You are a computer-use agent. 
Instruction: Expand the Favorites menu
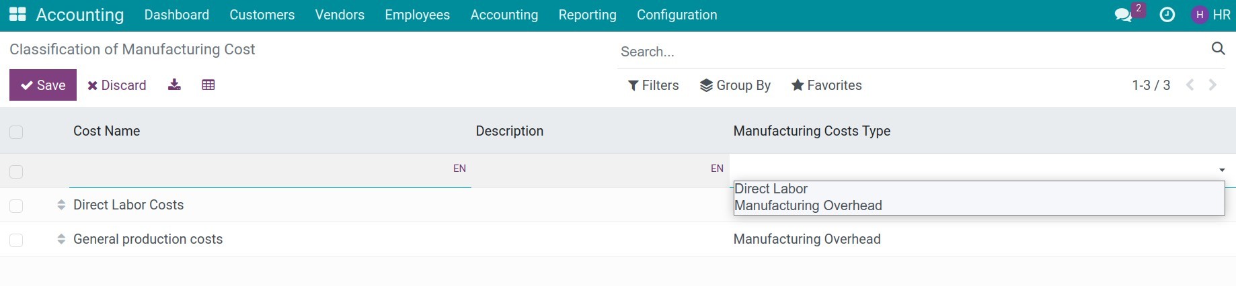point(826,85)
